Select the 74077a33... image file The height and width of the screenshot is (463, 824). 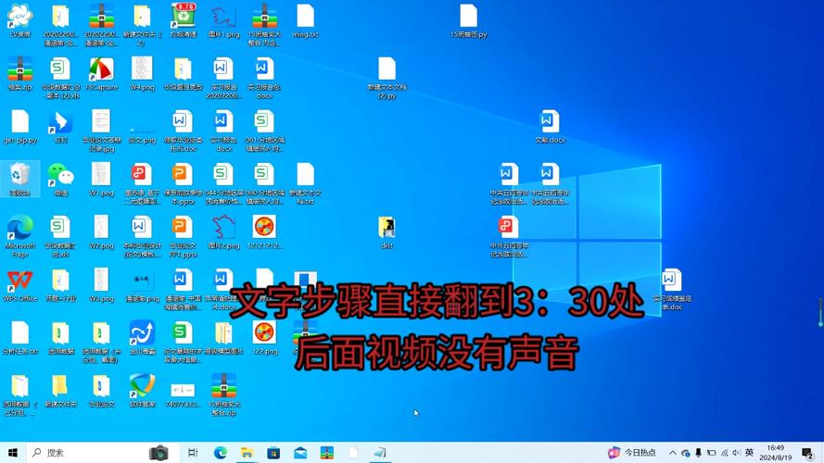point(183,394)
